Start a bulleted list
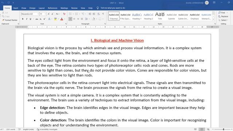Screen dimensions: 233x131 point(70,14)
